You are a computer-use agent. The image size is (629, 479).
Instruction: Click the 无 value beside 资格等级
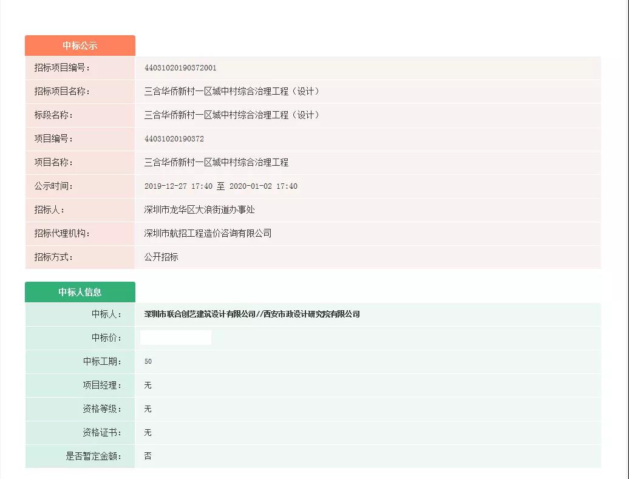[x=148, y=409]
